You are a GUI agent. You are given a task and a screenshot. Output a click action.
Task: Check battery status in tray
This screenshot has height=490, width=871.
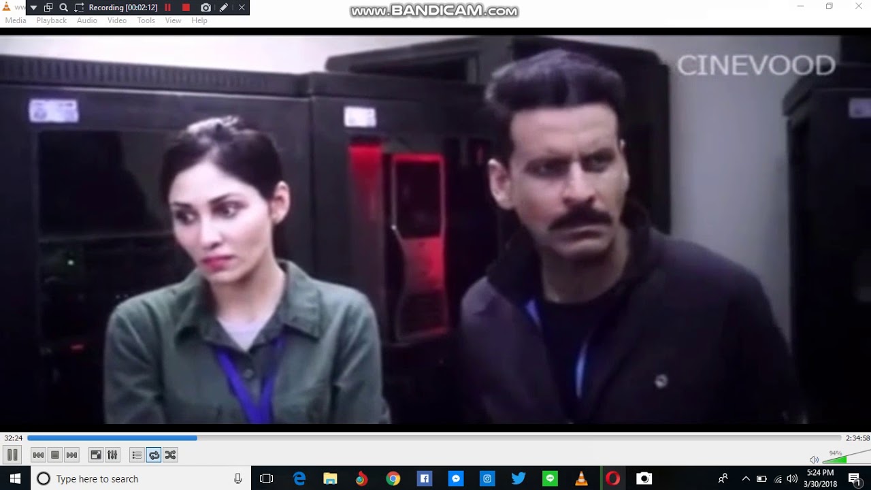tap(761, 478)
